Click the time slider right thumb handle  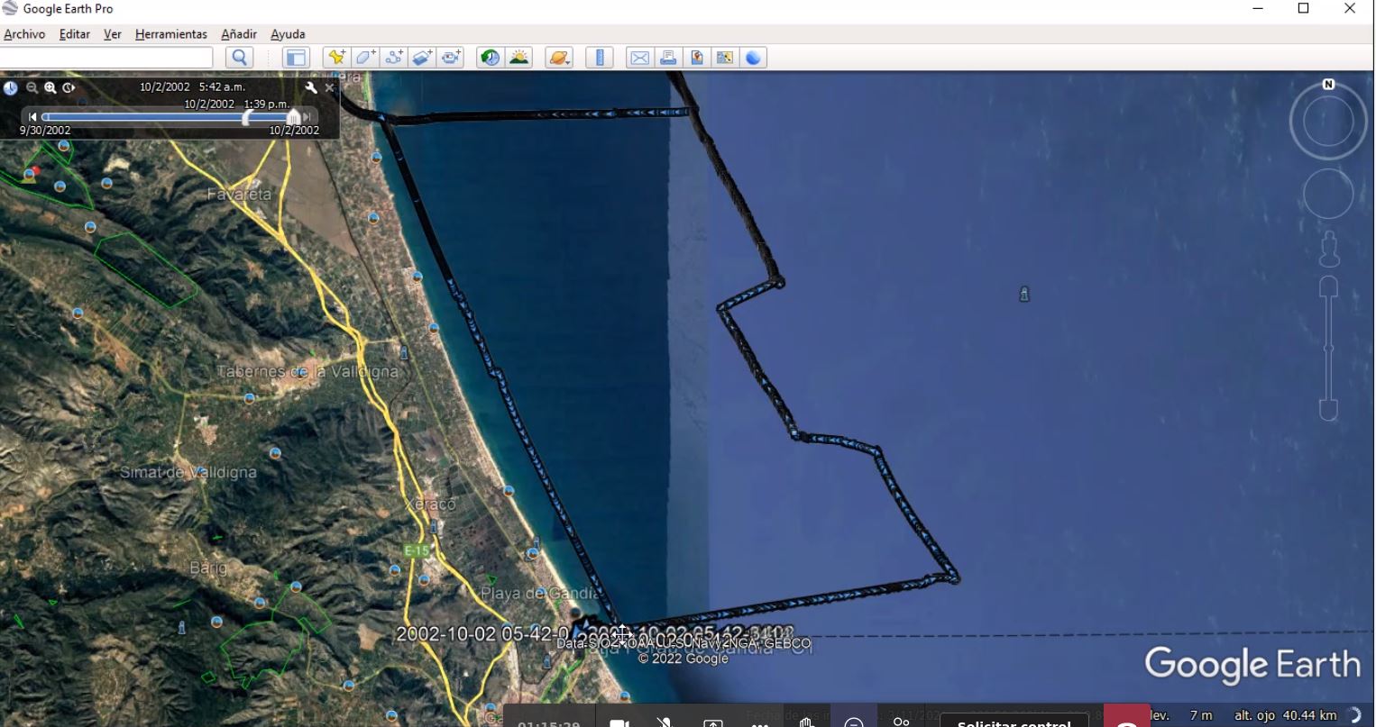(x=292, y=117)
